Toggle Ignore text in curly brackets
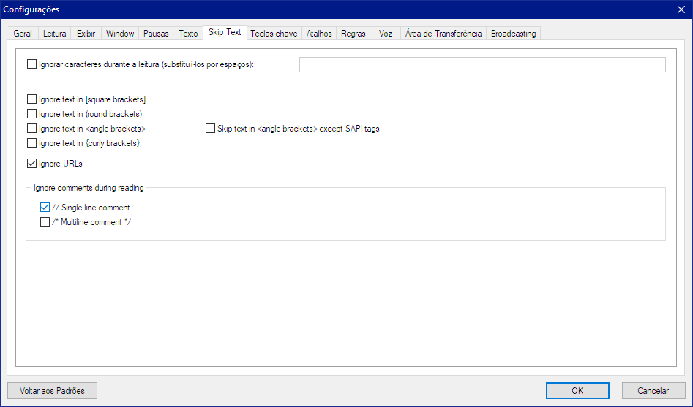Screen dimensions: 693x407 pos(31,143)
